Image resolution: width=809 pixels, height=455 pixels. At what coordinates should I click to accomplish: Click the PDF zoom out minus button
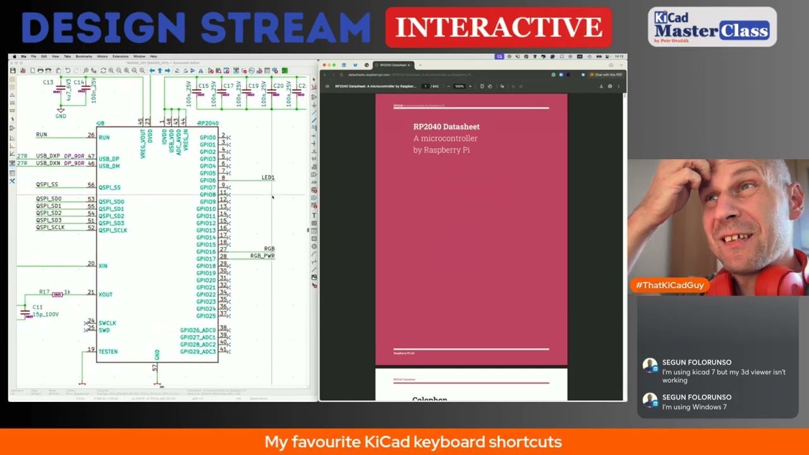(x=449, y=86)
